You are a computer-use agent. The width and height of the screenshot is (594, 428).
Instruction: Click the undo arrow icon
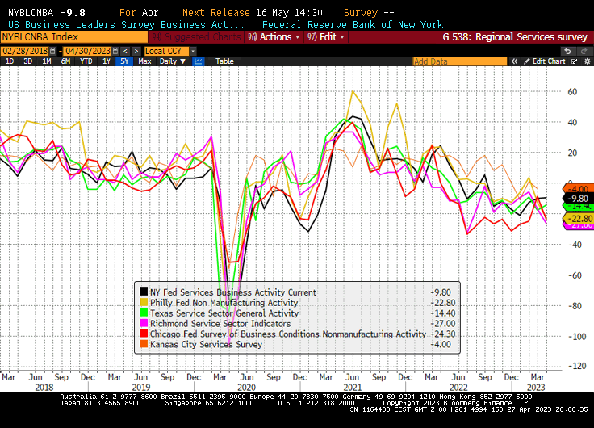pos(567,51)
